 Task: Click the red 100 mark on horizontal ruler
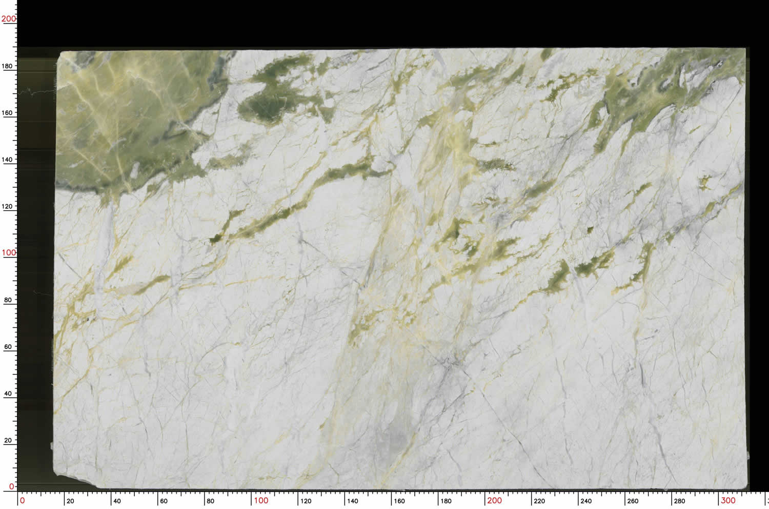pyautogui.click(x=261, y=500)
